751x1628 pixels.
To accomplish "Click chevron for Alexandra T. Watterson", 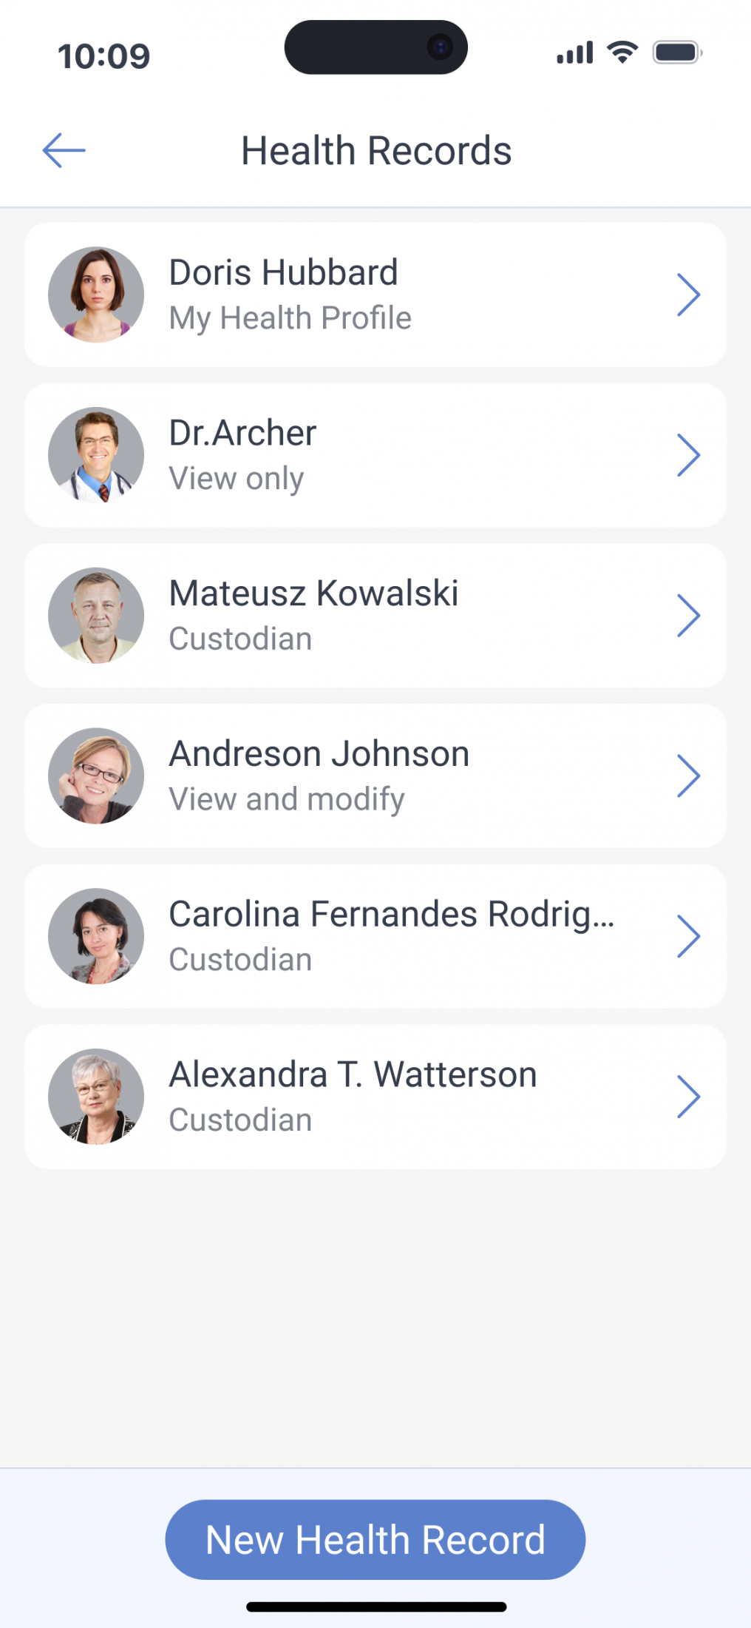I will [x=688, y=1097].
